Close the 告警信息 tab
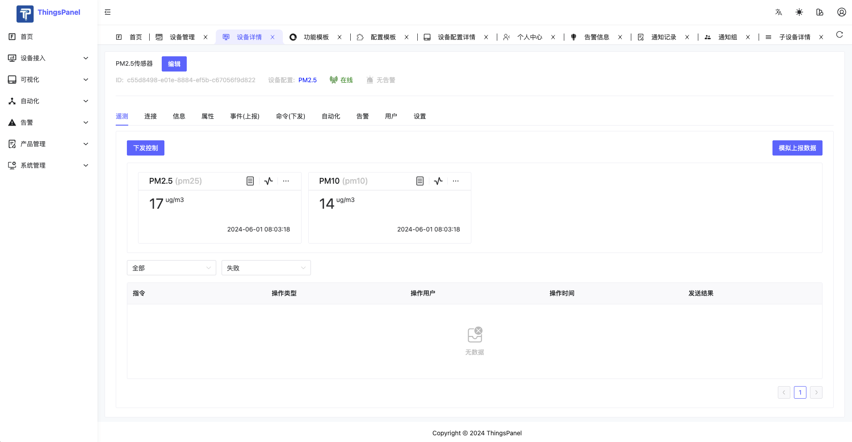The height and width of the screenshot is (442, 852). tap(620, 37)
